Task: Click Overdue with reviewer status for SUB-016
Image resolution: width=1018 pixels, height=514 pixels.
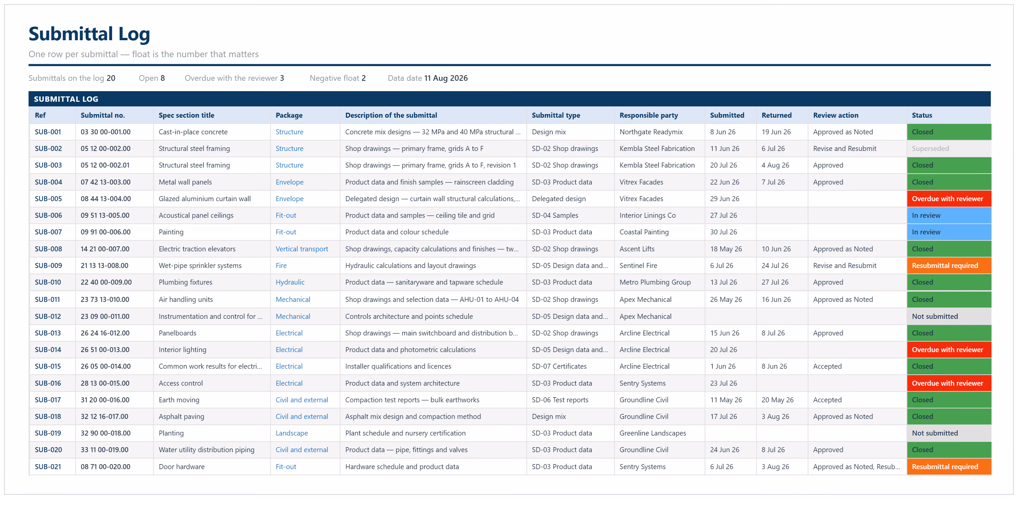Action: tap(948, 383)
